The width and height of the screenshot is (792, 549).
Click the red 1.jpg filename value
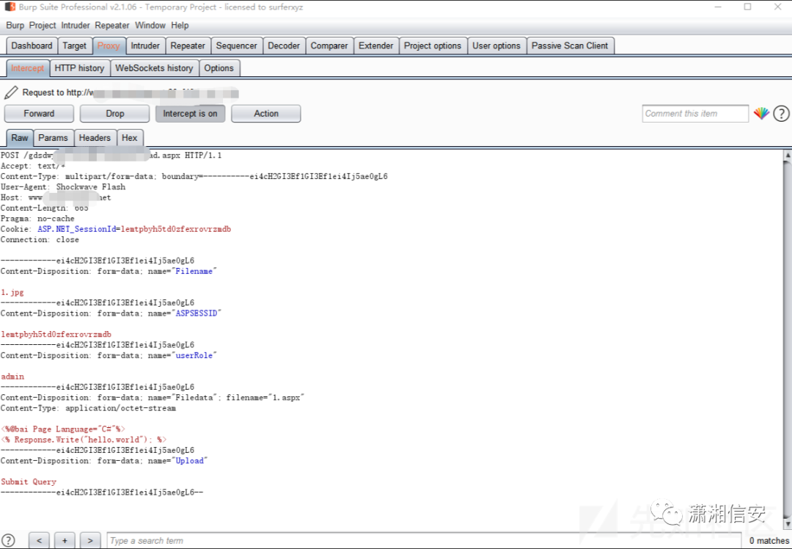tap(12, 292)
